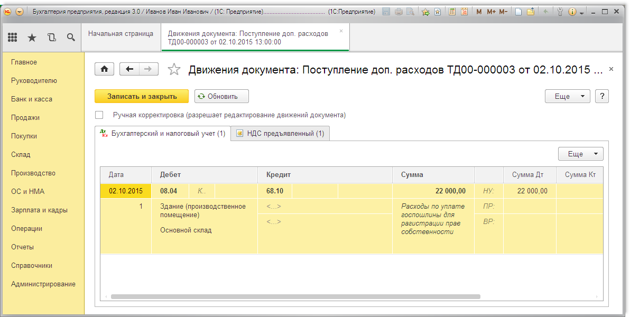The width and height of the screenshot is (630, 317).
Task: Open the wrench service tools icon
Action: 561,12
